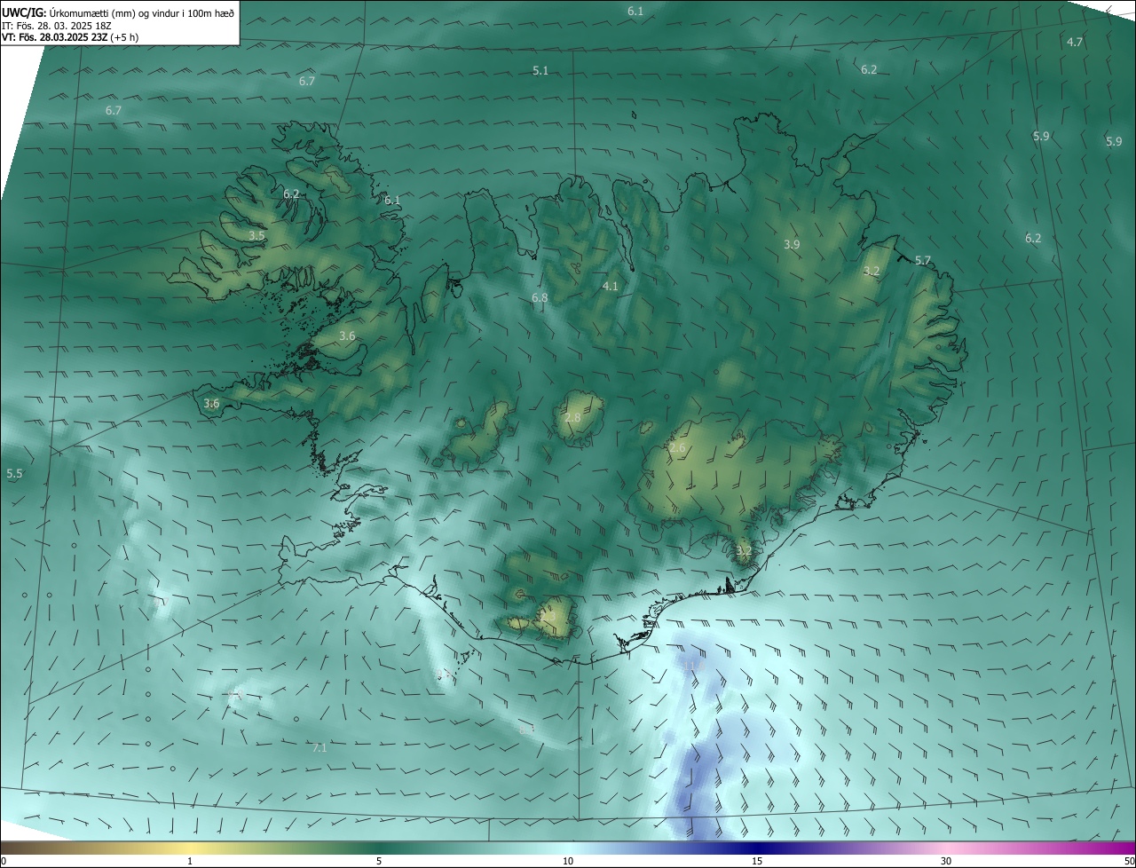Click the 1 tick on the color scale
This screenshot has height=868, width=1136.
click(190, 861)
